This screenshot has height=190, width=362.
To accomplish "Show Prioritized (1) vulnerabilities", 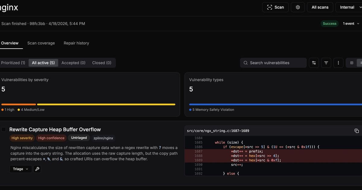I will coord(13,63).
